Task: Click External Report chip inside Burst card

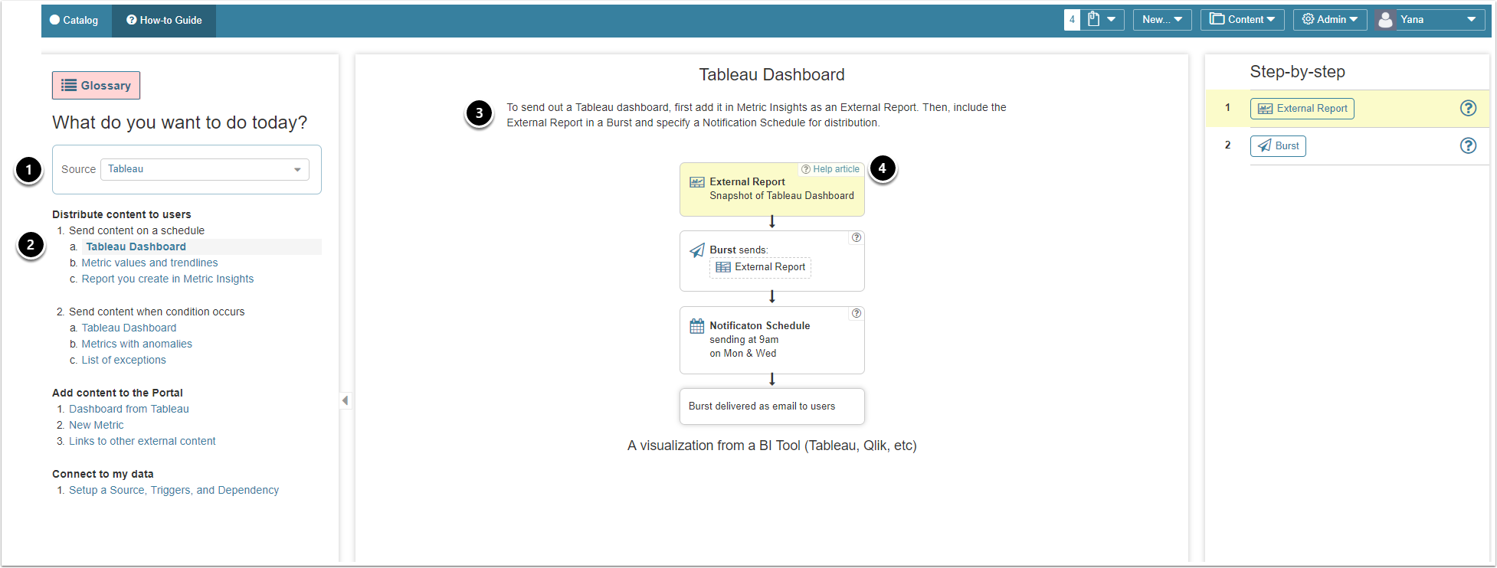Action: pyautogui.click(x=760, y=267)
